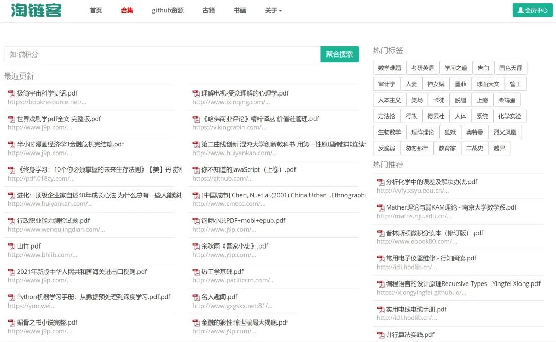556x342 pixels.
Task: Go to the github资源 menu item
Action: pyautogui.click(x=167, y=10)
